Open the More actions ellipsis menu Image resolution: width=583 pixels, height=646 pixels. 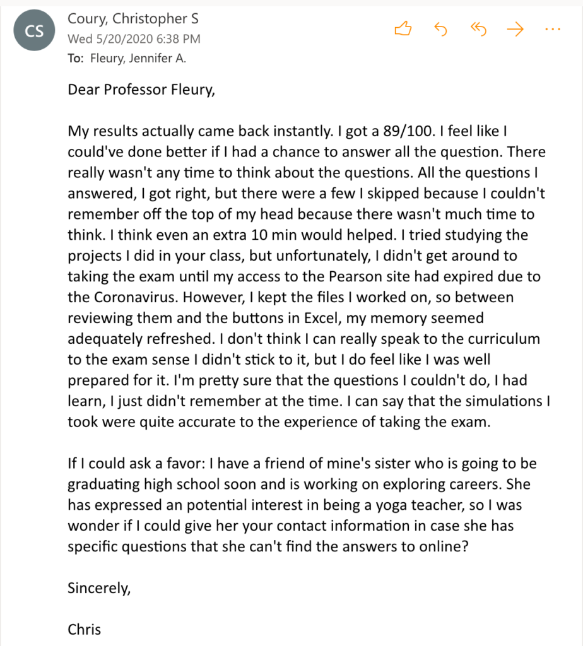pyautogui.click(x=552, y=29)
